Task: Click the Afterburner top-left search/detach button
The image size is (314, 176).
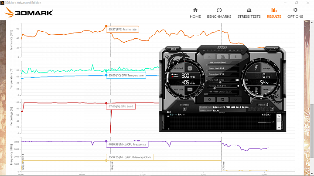Action: click(x=173, y=49)
